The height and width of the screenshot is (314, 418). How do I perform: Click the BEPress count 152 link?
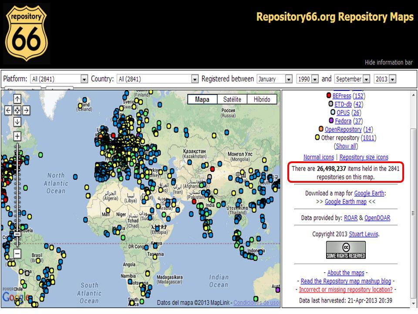click(x=359, y=96)
